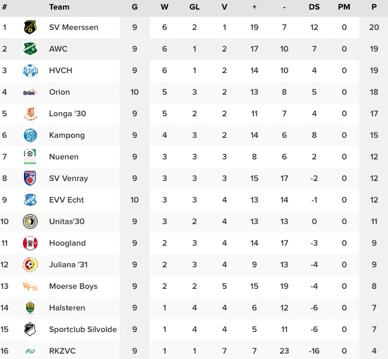Click the Longa '30 club crest
Screen dimensions: 388x359
(x=30, y=113)
